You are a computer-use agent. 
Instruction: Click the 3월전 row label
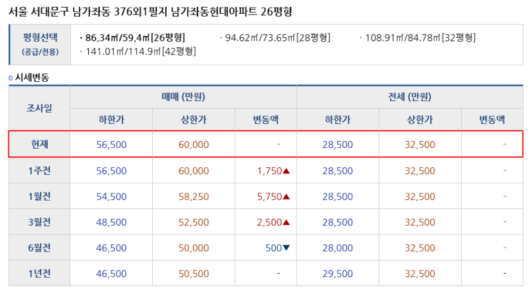[x=39, y=222]
